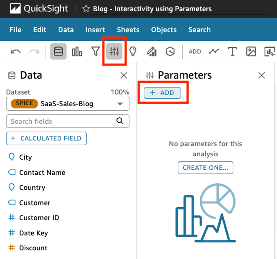Toggle the Data pane database icon

coord(58,51)
